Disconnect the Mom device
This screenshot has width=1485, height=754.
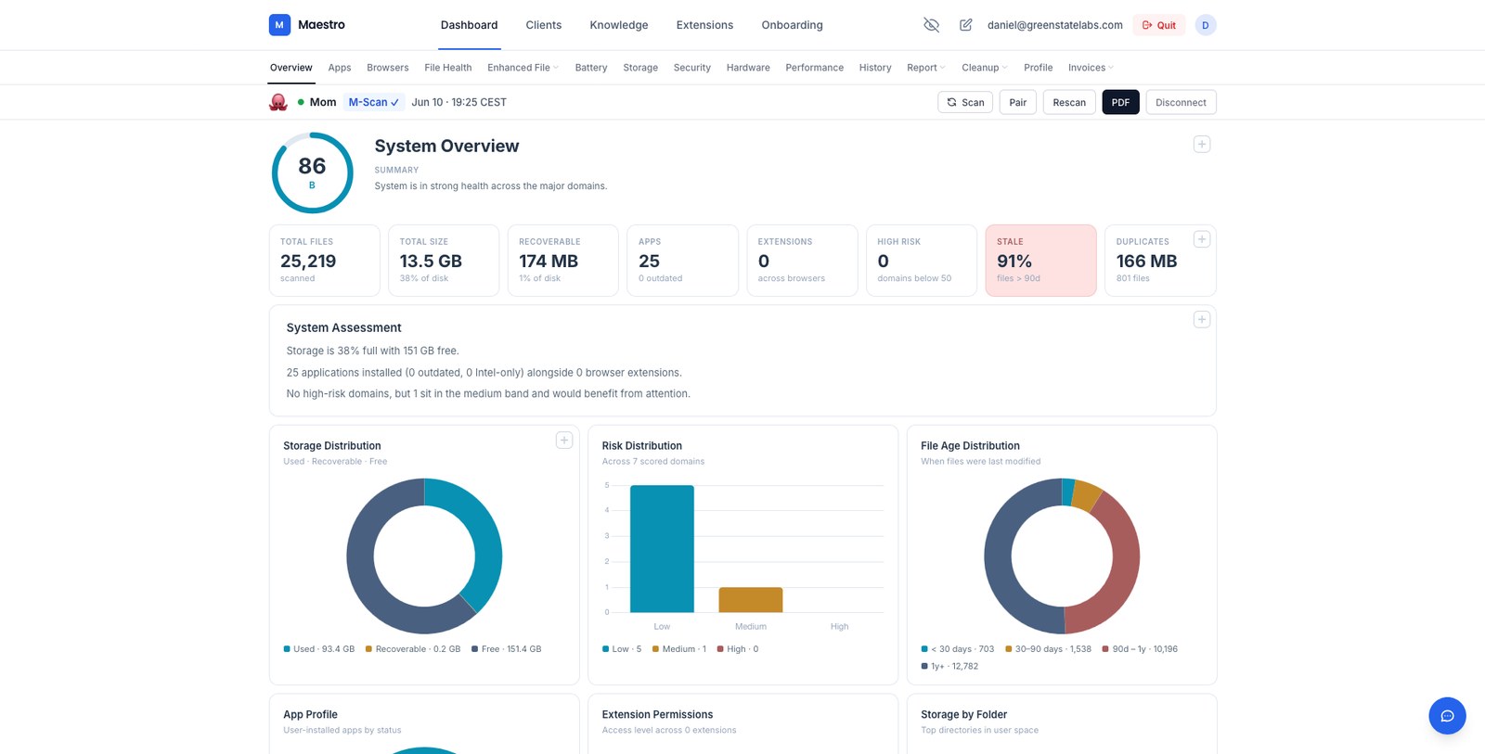tap(1181, 102)
